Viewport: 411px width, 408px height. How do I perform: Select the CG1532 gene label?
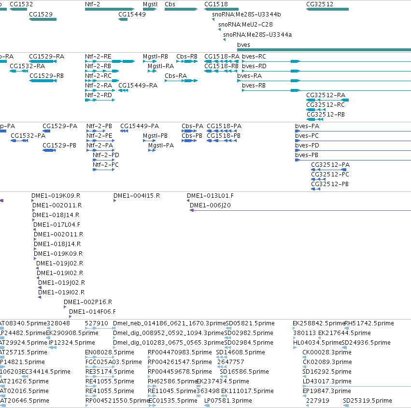tap(21, 4)
